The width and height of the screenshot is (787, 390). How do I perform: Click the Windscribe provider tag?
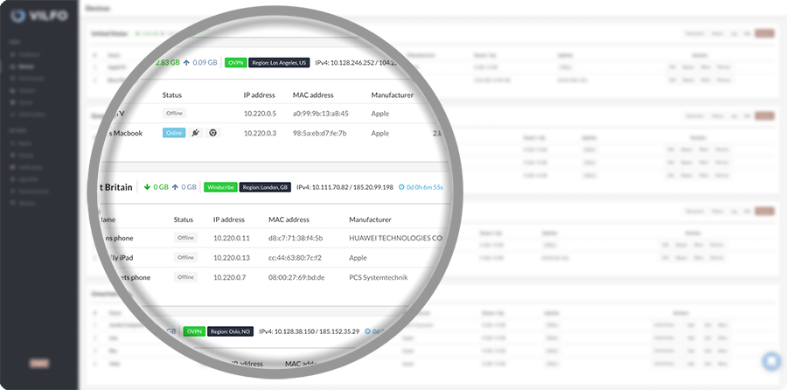click(220, 187)
